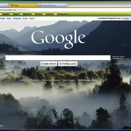The width and height of the screenshot is (131, 131).
Task: Click the Google favicon in the tab
Action: click(11, 5)
